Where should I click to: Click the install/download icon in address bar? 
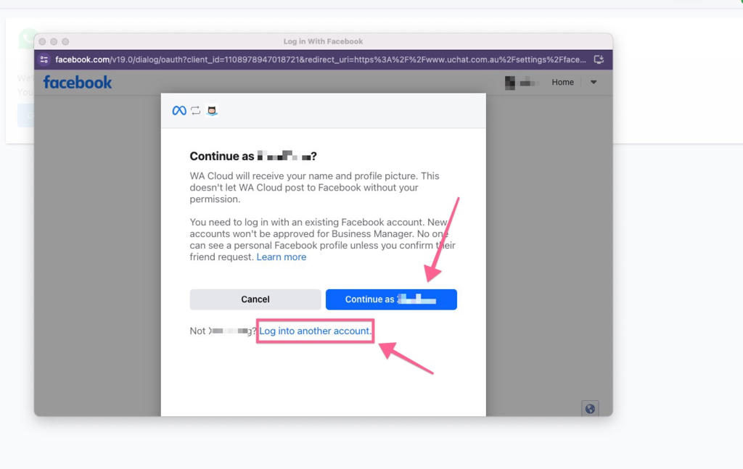click(599, 59)
